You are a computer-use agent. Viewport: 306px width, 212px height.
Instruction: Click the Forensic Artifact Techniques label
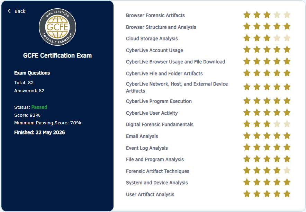click(x=157, y=171)
